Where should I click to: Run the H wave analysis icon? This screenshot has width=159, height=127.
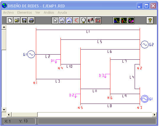pos(117,20)
